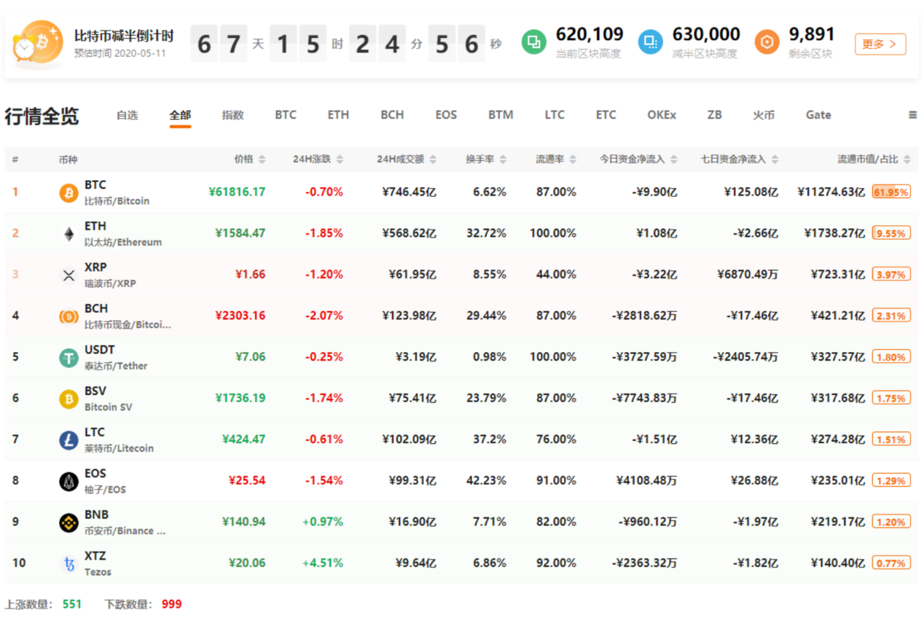
Task: Switch to the 自选 tab
Action: click(x=127, y=115)
